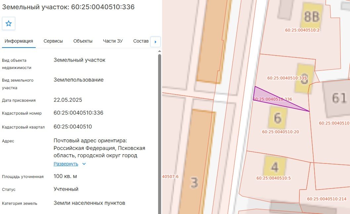The image size is (350, 214).
Task: Add the parcel to favorites with star icon
Action: pyautogui.click(x=9, y=23)
